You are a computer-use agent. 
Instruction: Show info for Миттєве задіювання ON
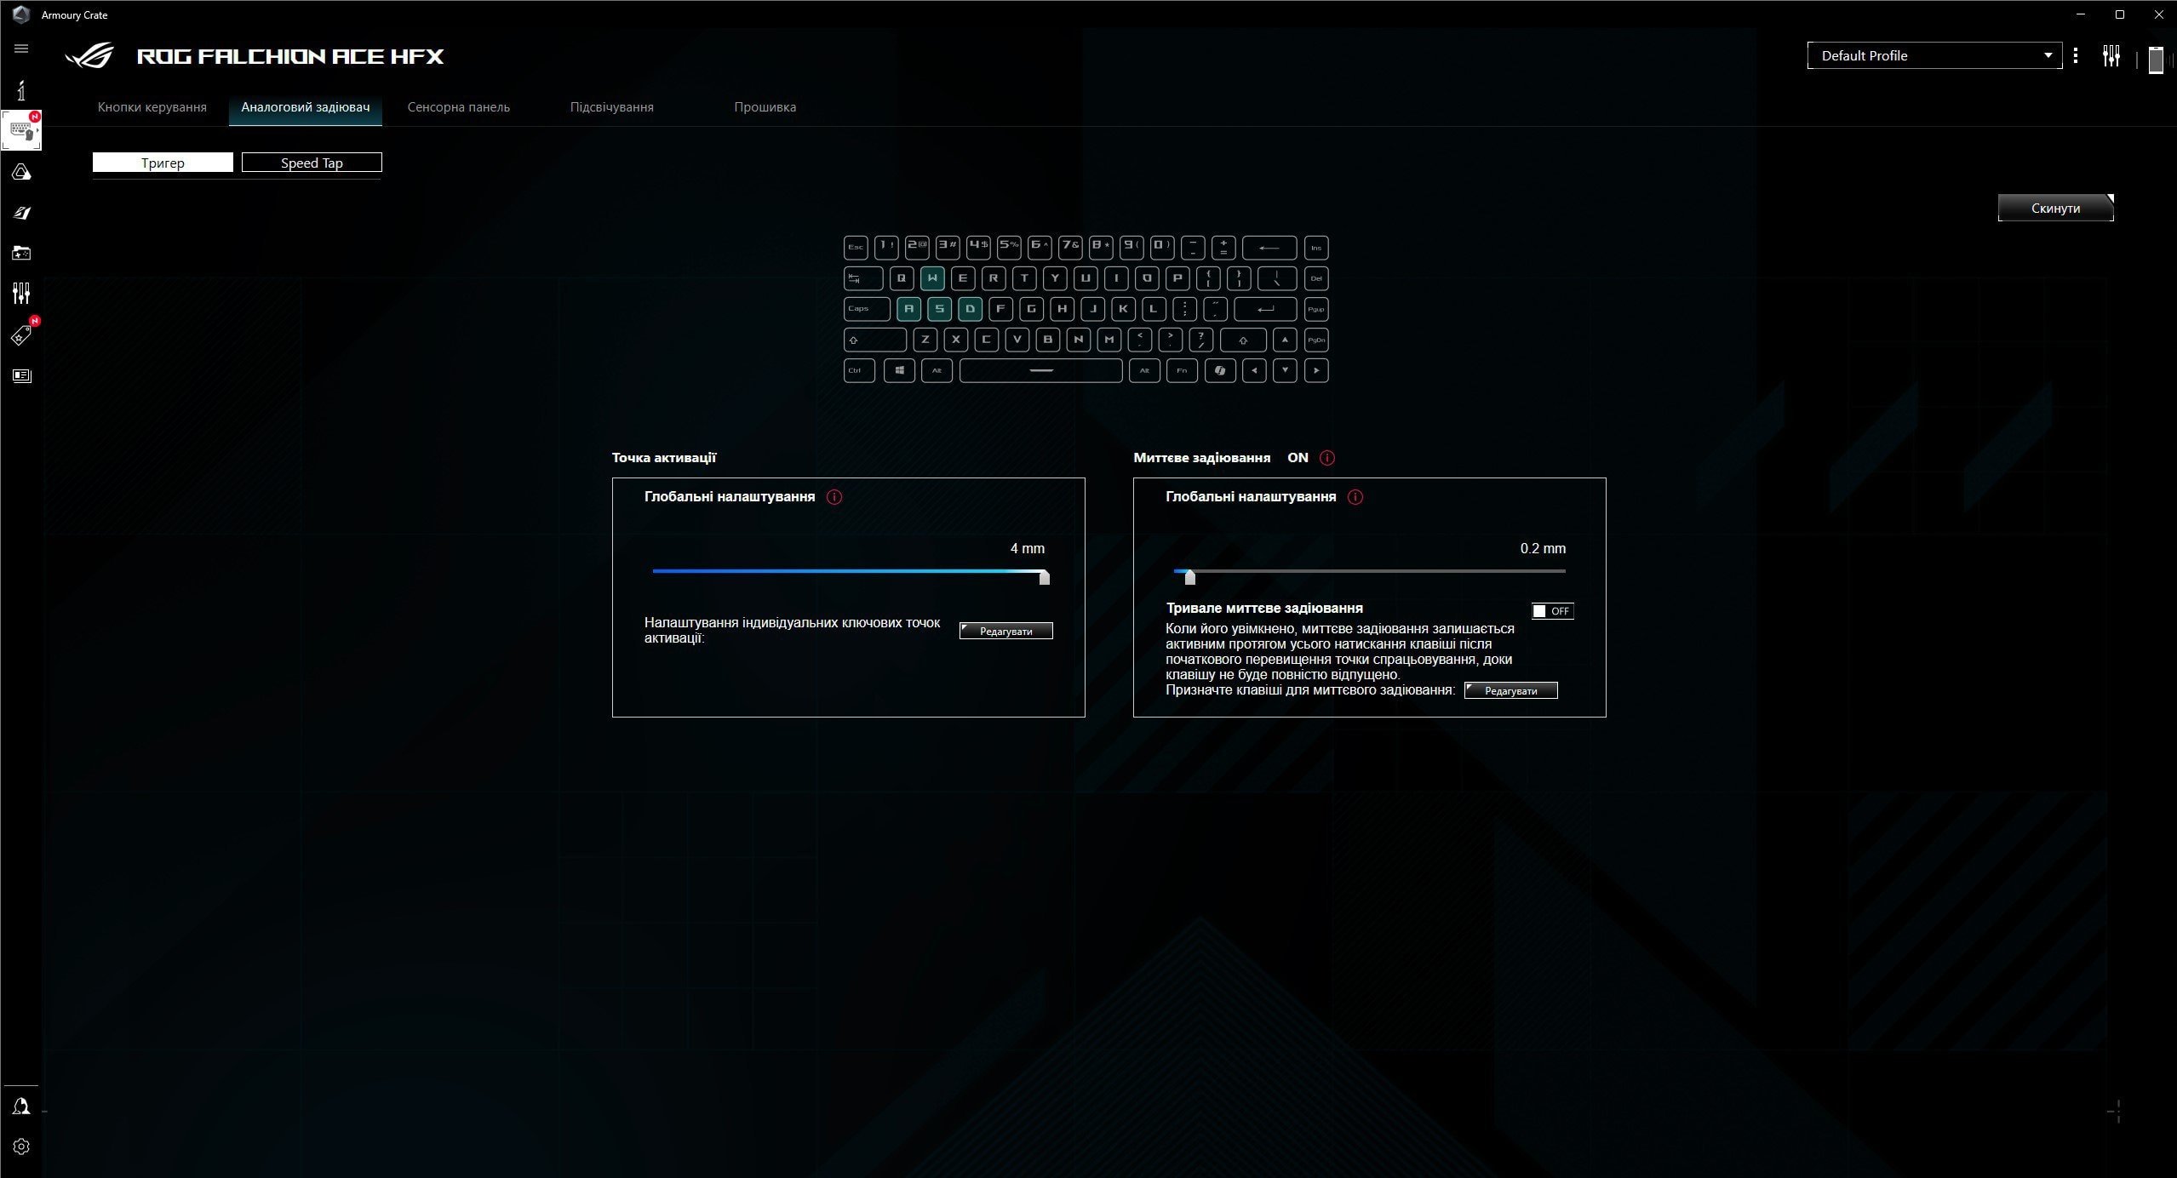click(1326, 458)
